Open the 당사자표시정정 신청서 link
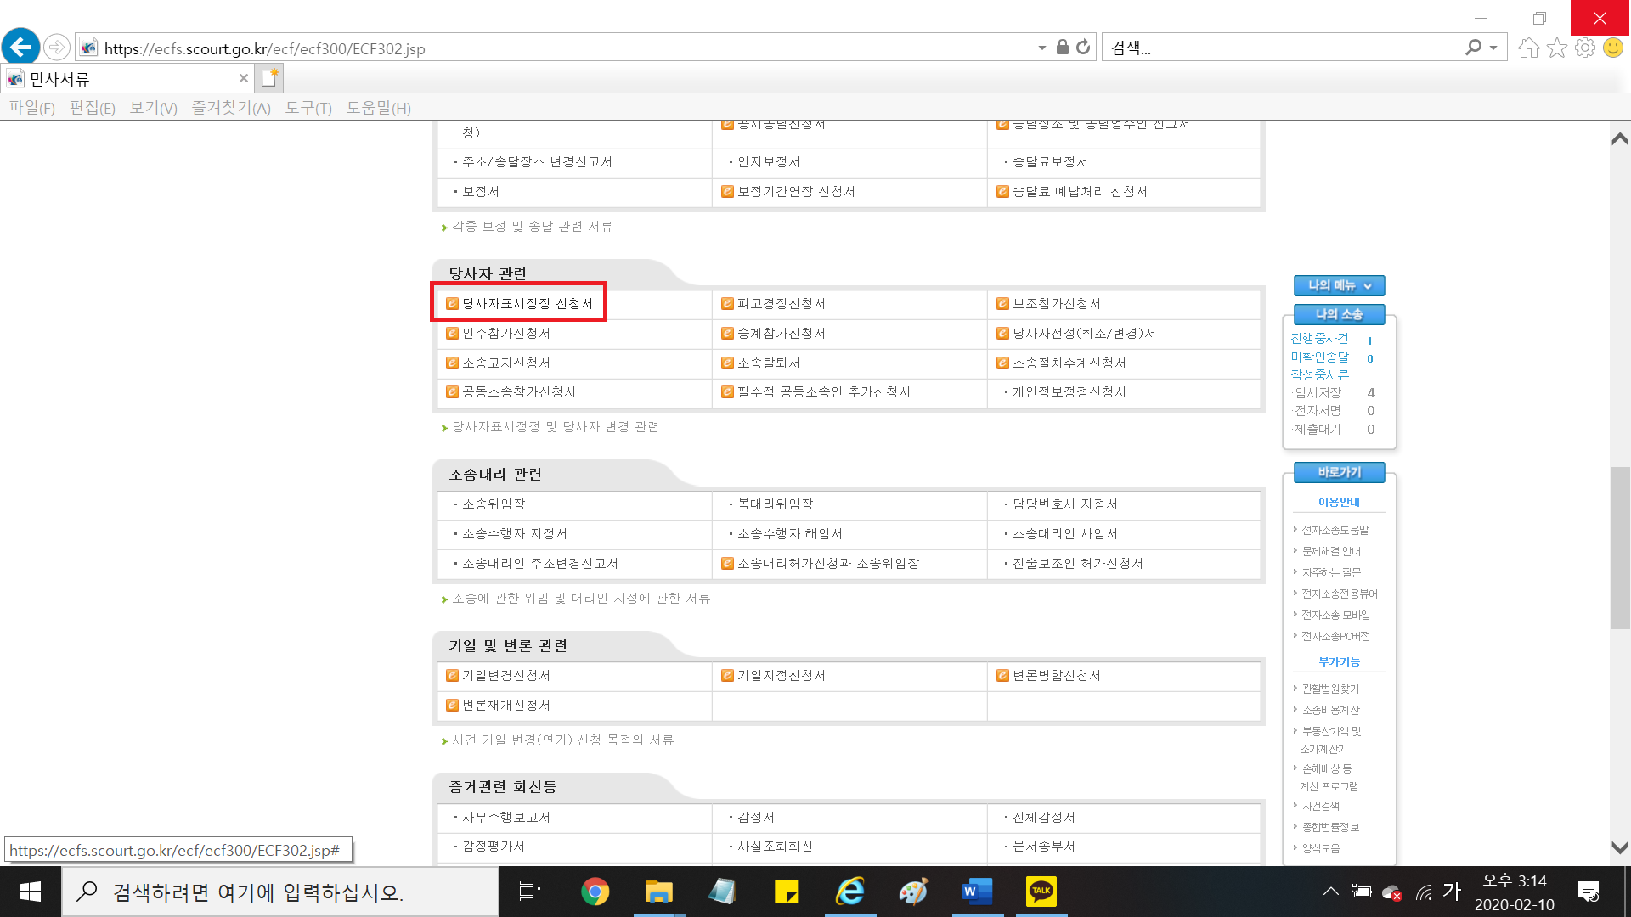The image size is (1631, 917). point(527,304)
